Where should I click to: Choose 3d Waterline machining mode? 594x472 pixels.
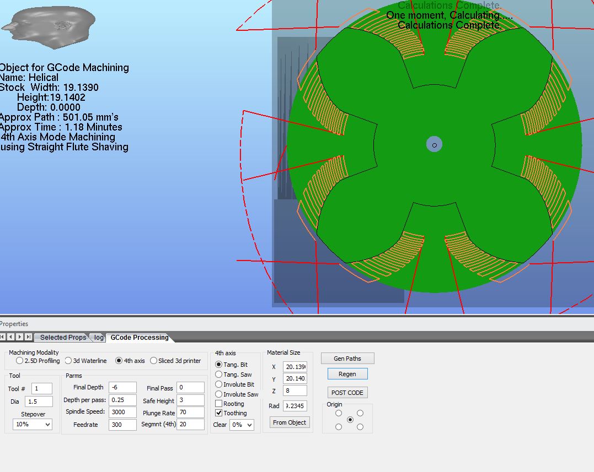[x=68, y=361]
